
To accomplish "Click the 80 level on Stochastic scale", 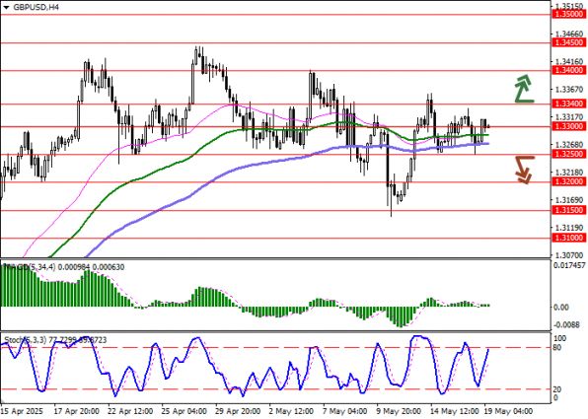I will pos(557,348).
